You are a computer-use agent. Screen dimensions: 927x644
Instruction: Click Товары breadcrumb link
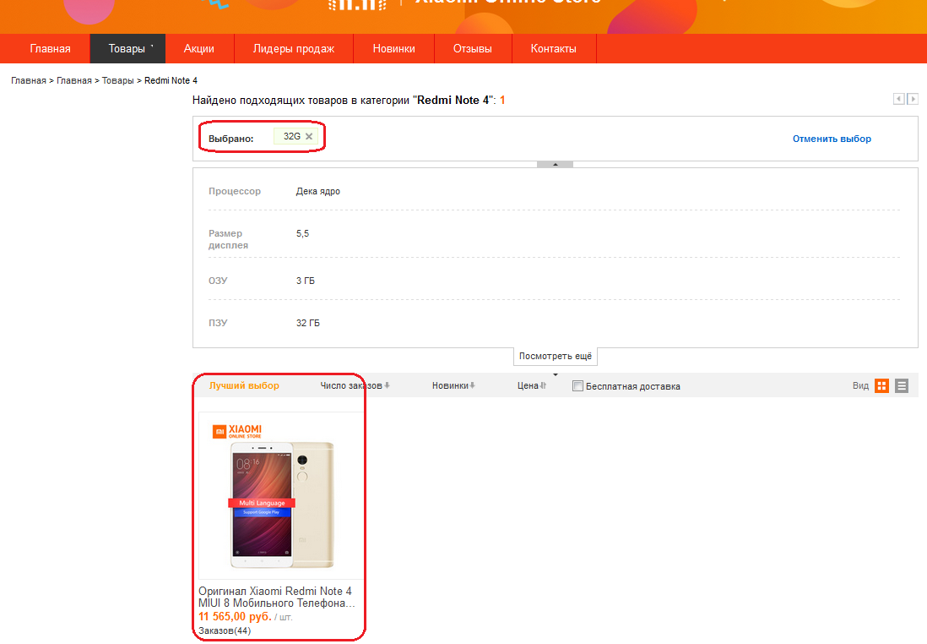point(117,80)
